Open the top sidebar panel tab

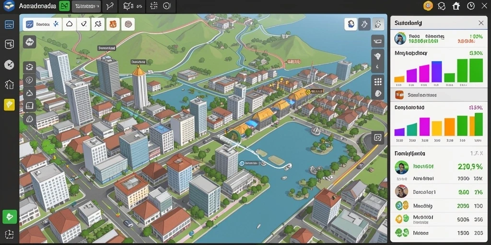[x=9, y=24]
